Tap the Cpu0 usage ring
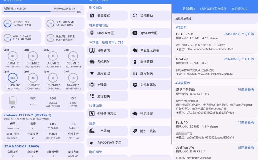258x160 pixels. click(x=13, y=56)
